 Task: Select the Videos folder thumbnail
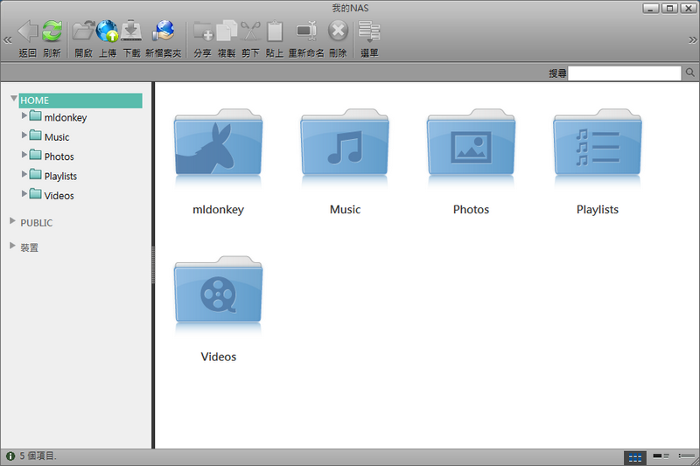(218, 299)
